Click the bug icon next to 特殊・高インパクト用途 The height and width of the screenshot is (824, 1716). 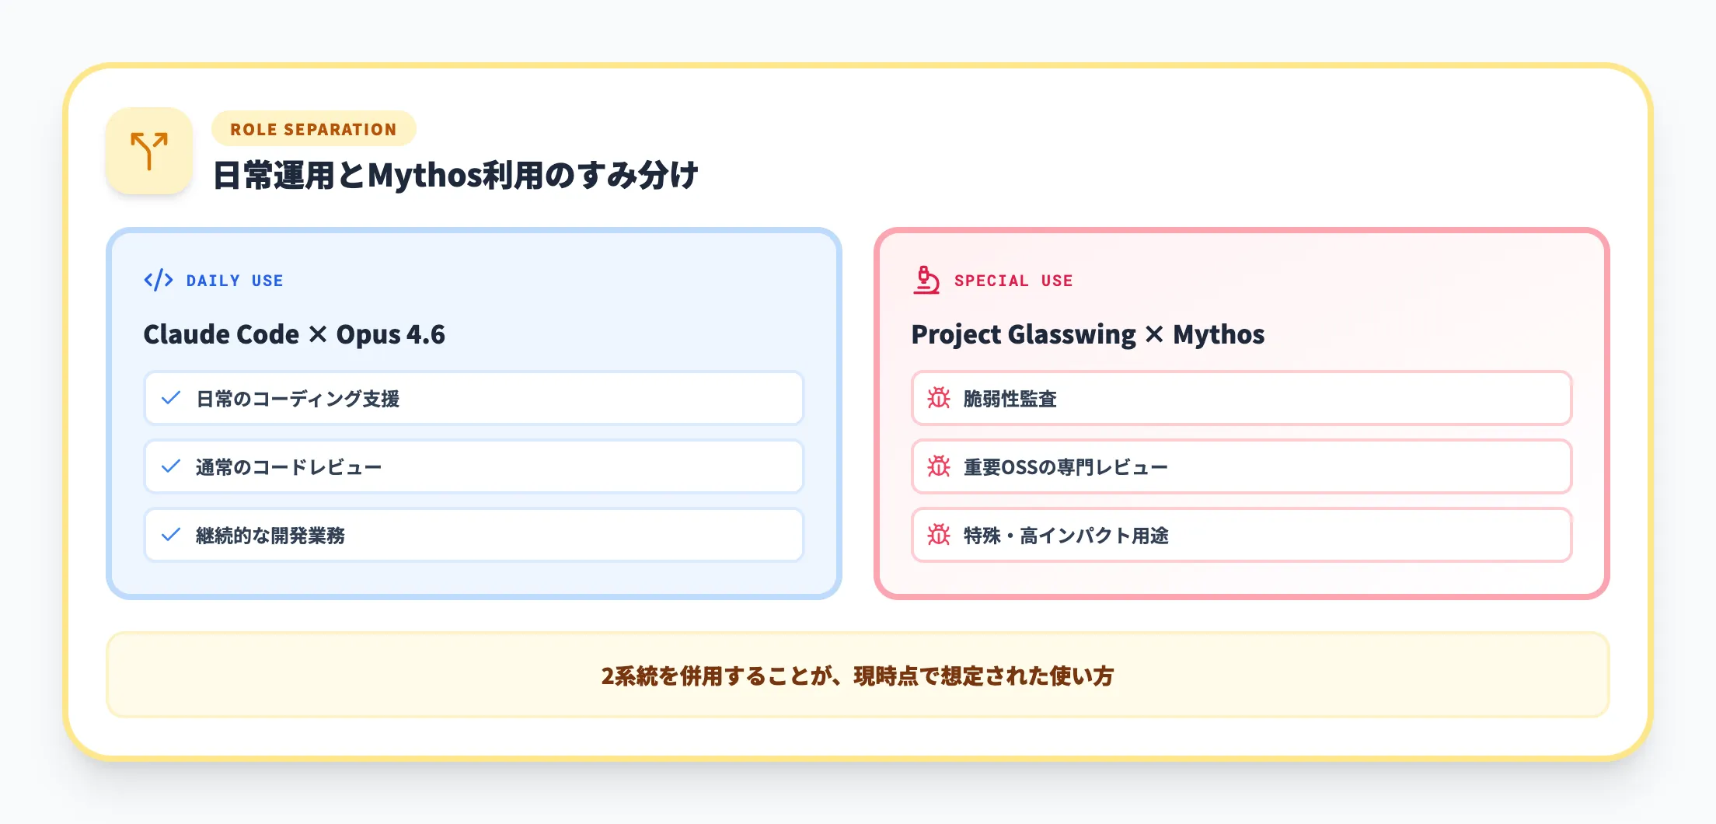(940, 535)
